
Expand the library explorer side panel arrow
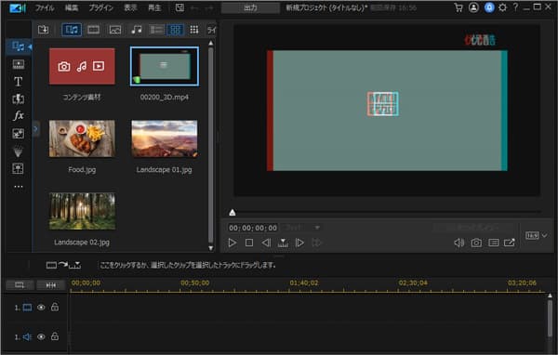(35, 129)
